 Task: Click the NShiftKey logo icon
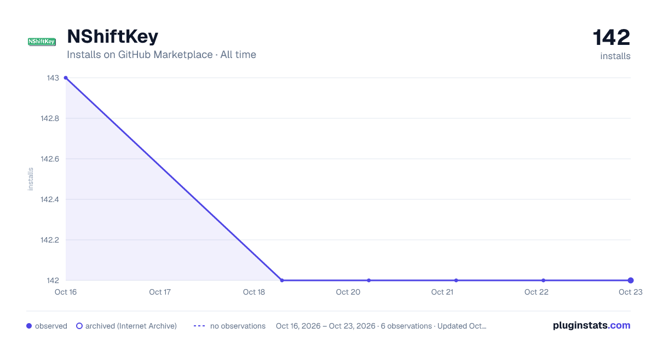42,42
